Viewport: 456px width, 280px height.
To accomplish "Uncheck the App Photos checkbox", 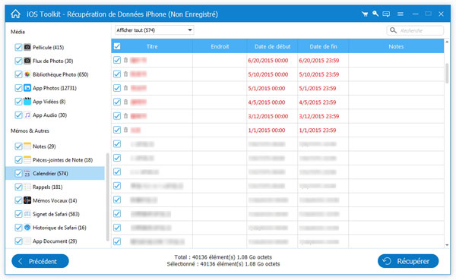I will [18, 88].
